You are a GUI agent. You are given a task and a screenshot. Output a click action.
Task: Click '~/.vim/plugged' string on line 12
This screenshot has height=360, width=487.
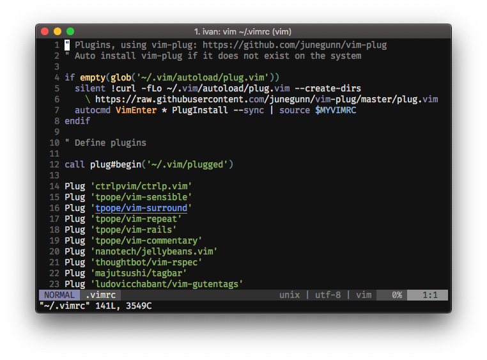coord(187,164)
